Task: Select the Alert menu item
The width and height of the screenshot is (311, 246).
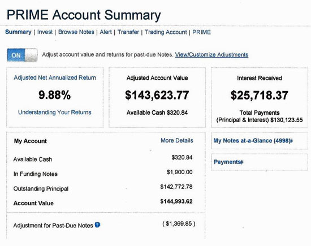Action: (106, 32)
